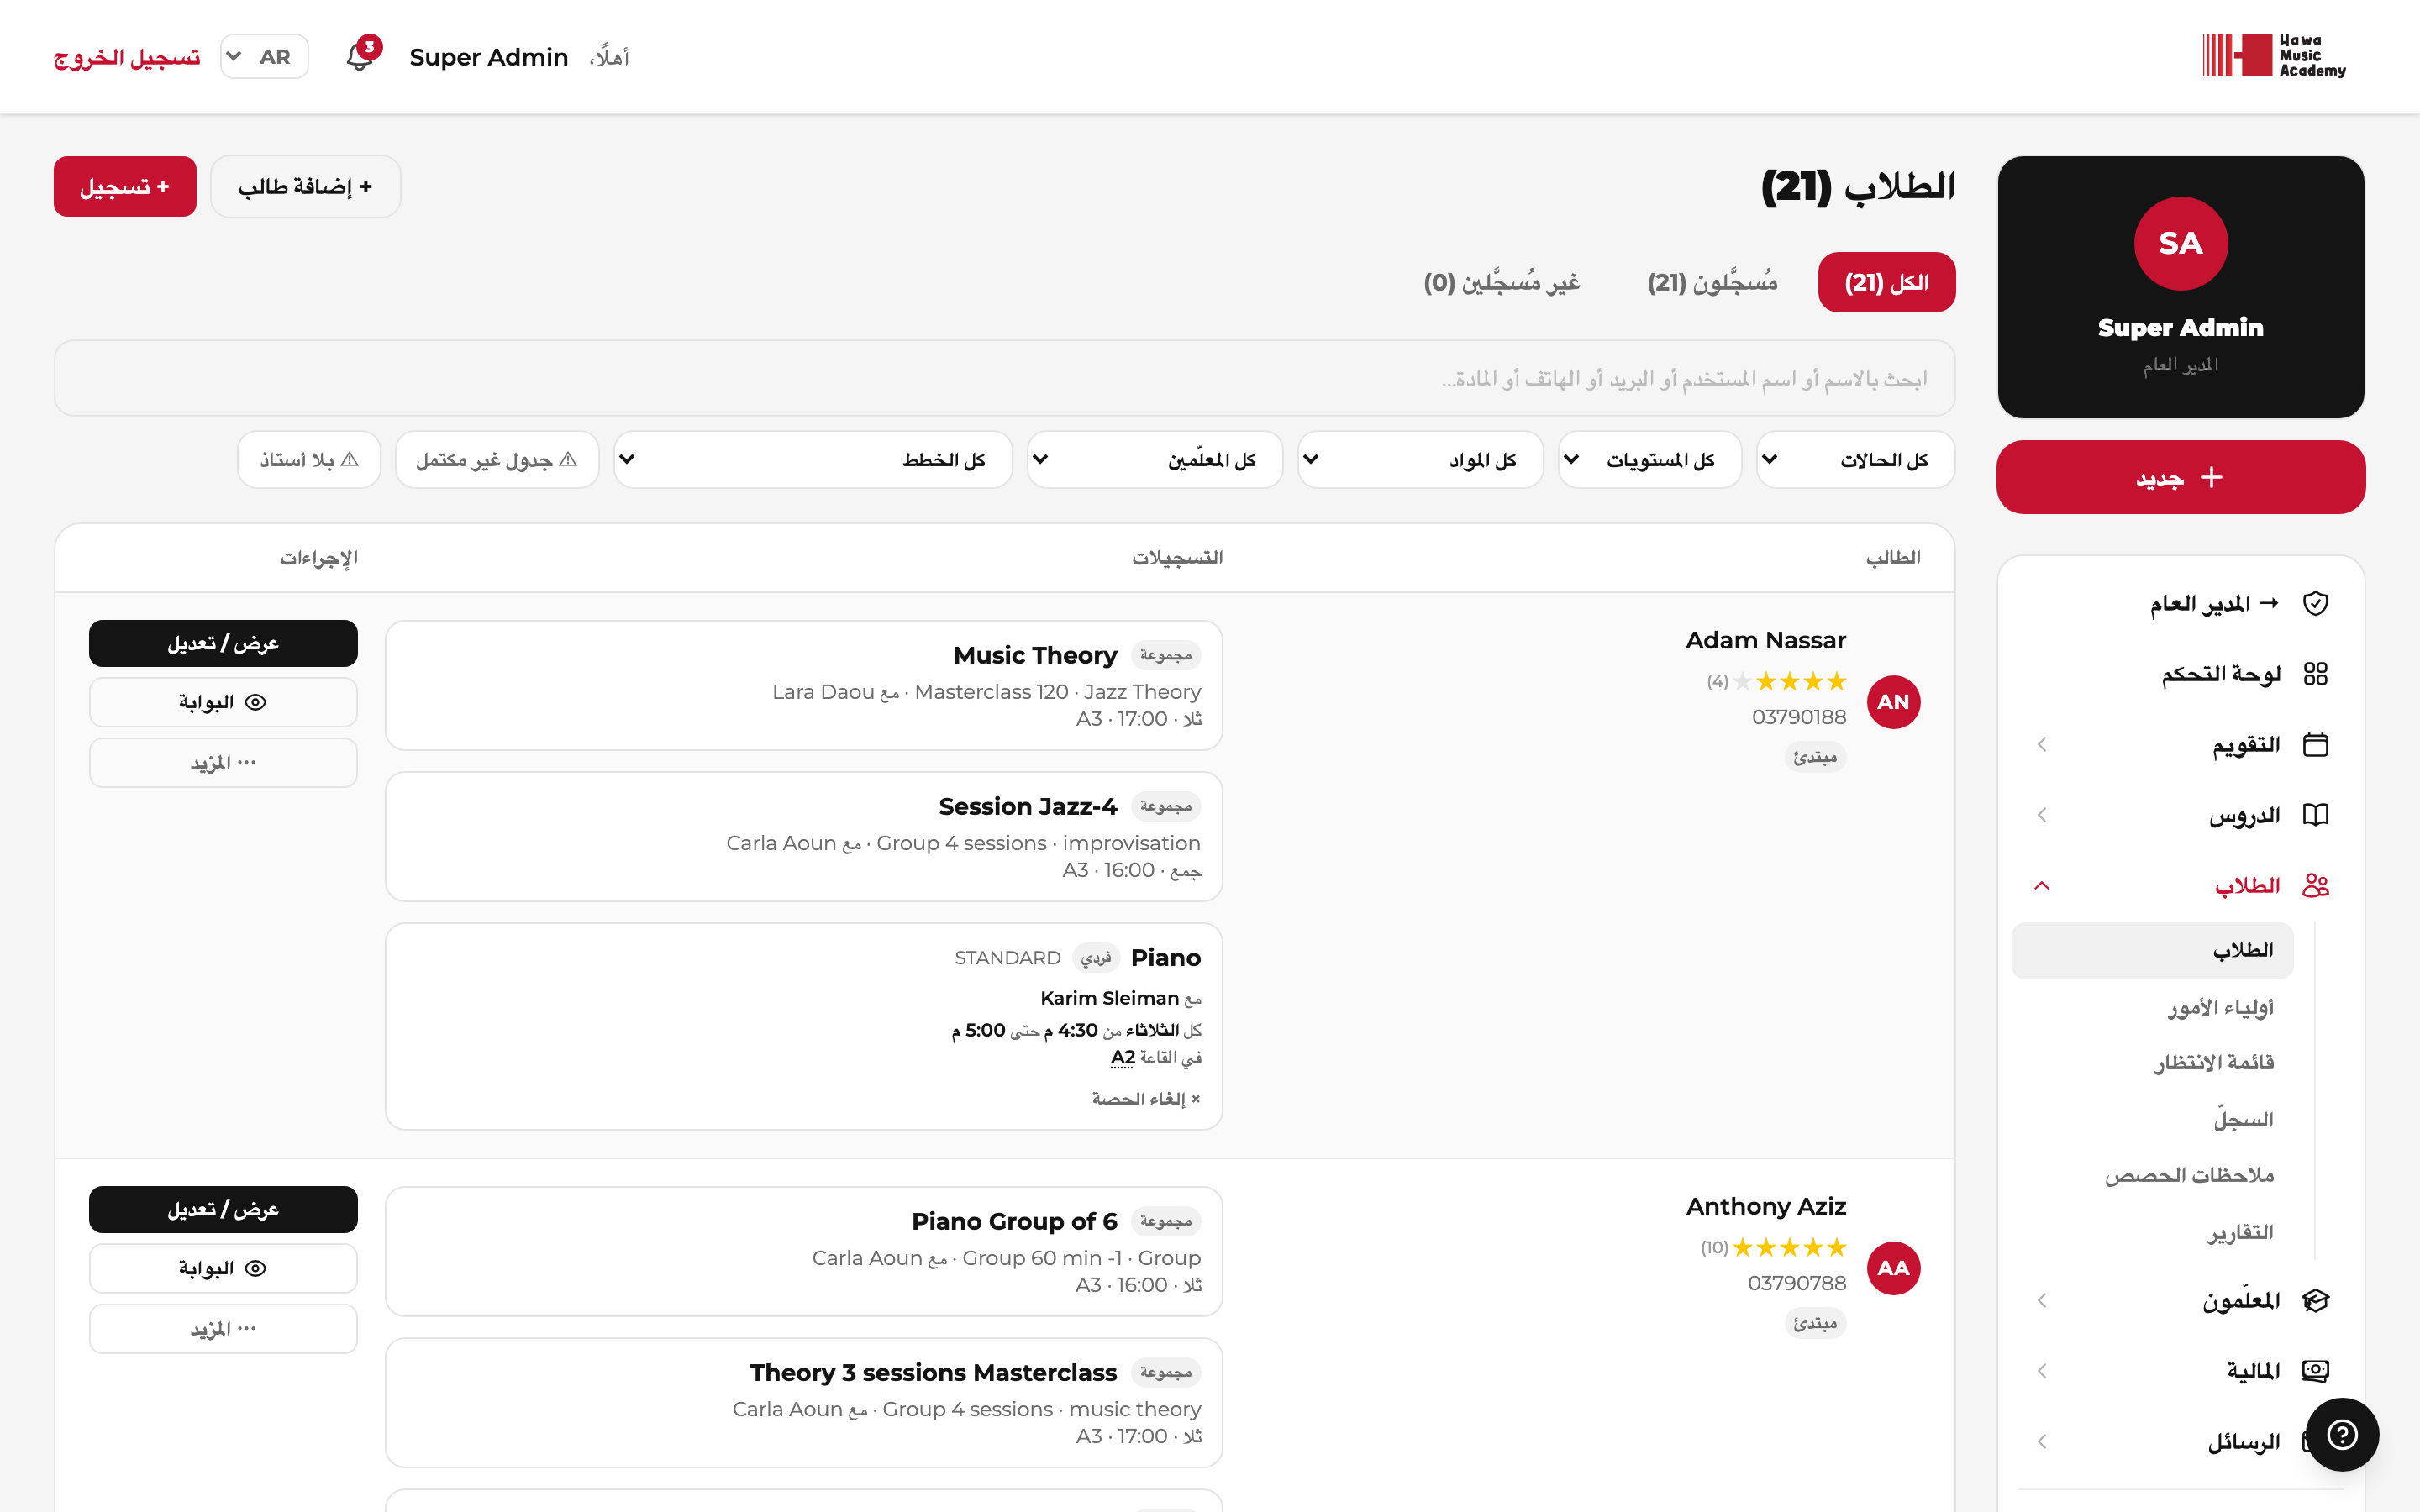Click the Anthony Aziz student name

point(1765,1206)
